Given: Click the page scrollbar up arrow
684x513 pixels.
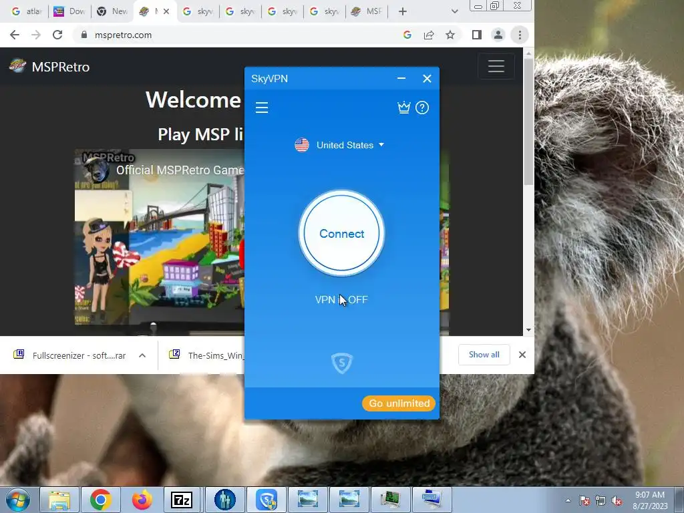Looking at the screenshot, I should tap(529, 53).
